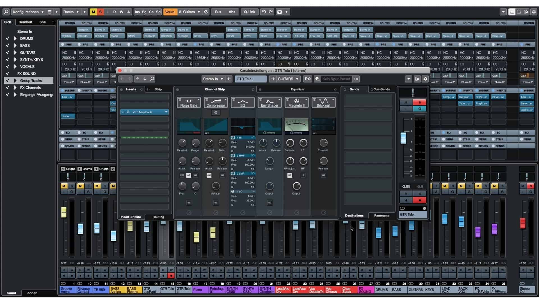This screenshot has height=303, width=539.
Task: Open channel settings gear icon
Action: coord(425,79)
